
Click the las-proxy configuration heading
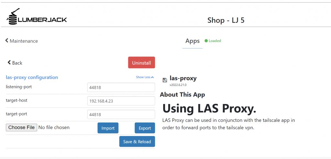(32, 77)
